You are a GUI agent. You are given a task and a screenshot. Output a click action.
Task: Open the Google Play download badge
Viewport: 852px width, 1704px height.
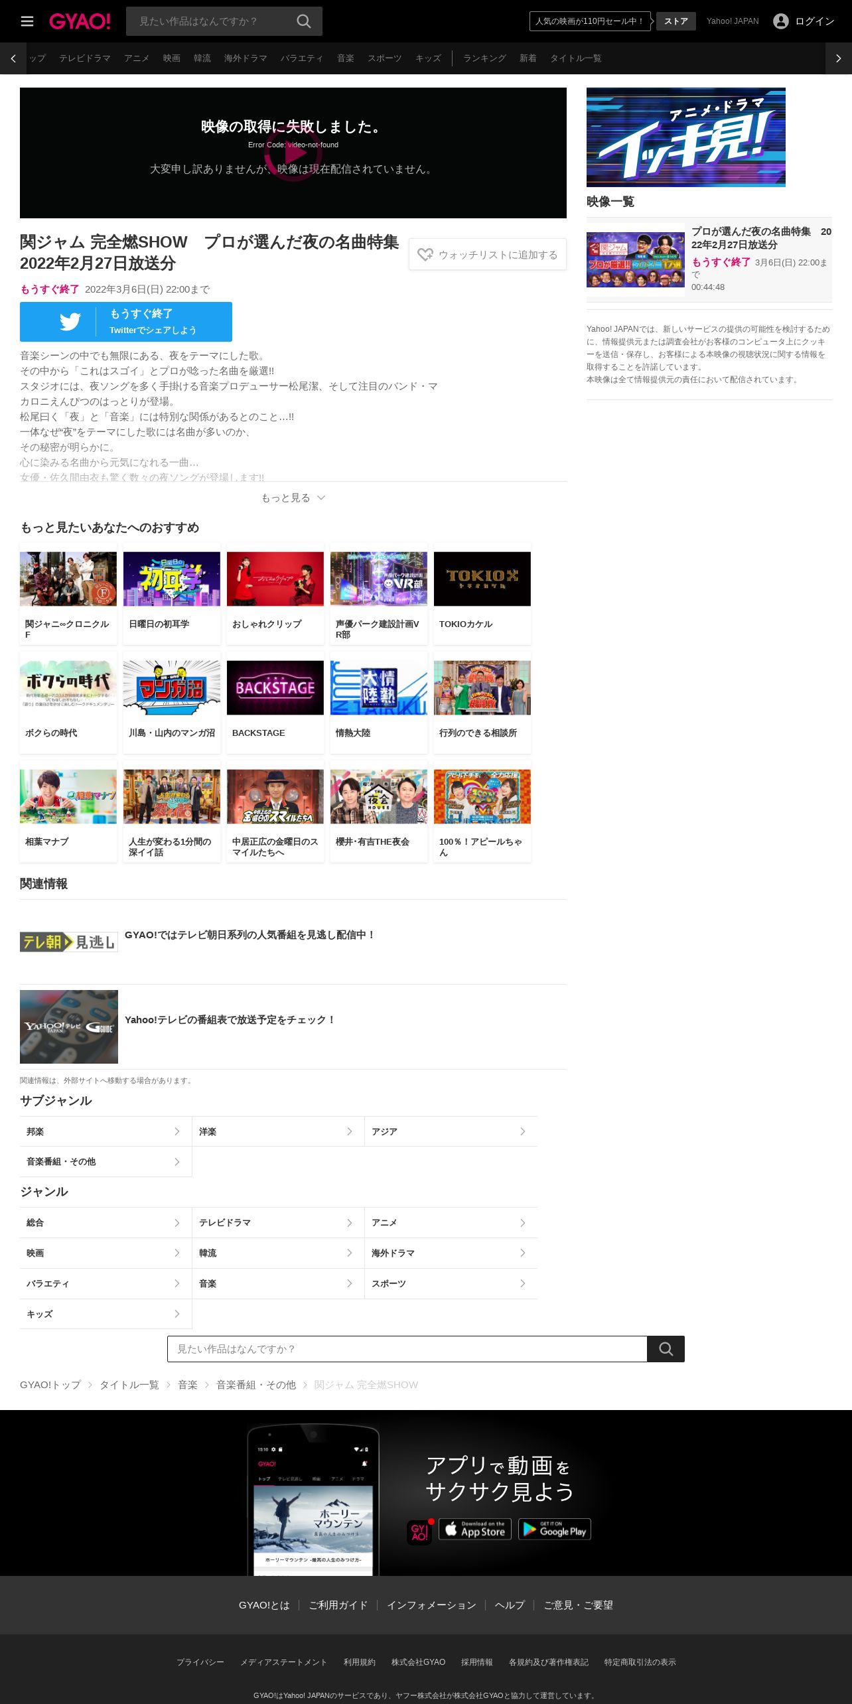554,1529
